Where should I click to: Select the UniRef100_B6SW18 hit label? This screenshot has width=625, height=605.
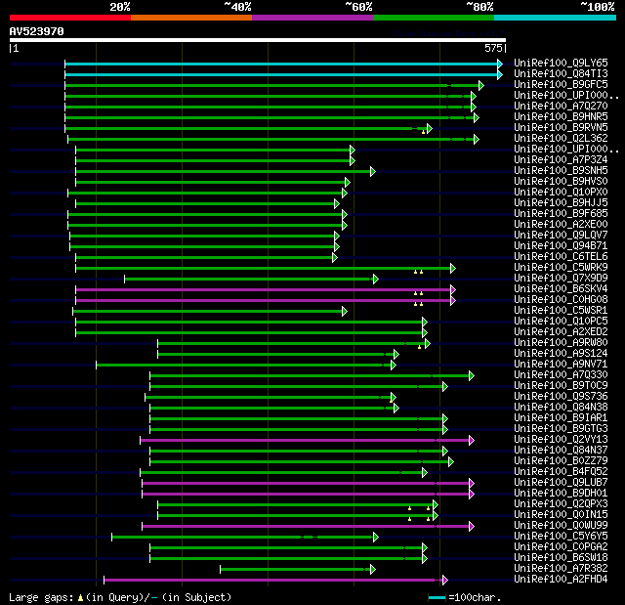(561, 558)
